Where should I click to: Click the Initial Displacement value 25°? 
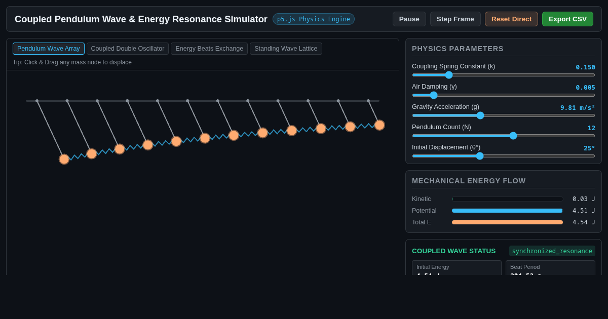pyautogui.click(x=589, y=148)
